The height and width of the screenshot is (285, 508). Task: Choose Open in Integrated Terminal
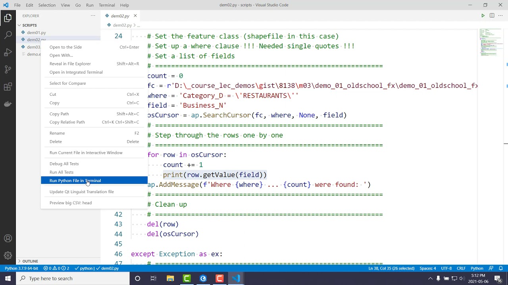tap(94, 72)
